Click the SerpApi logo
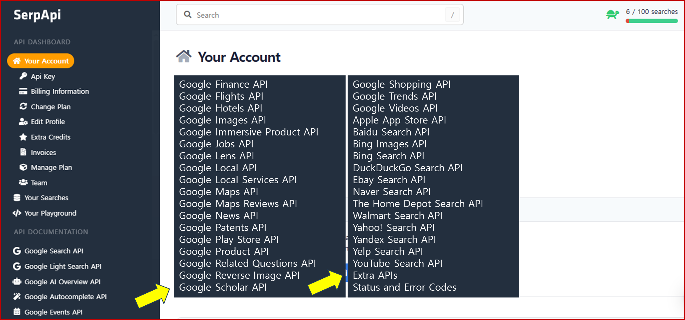685x320 pixels. (x=37, y=15)
